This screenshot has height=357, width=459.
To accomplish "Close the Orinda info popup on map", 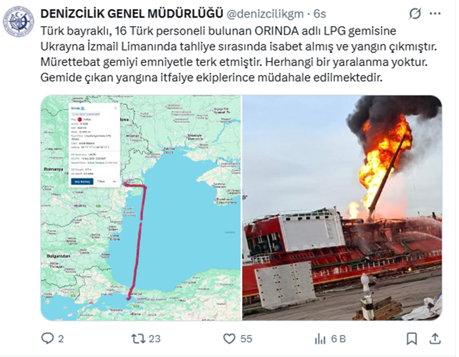I will pyautogui.click(x=115, y=108).
